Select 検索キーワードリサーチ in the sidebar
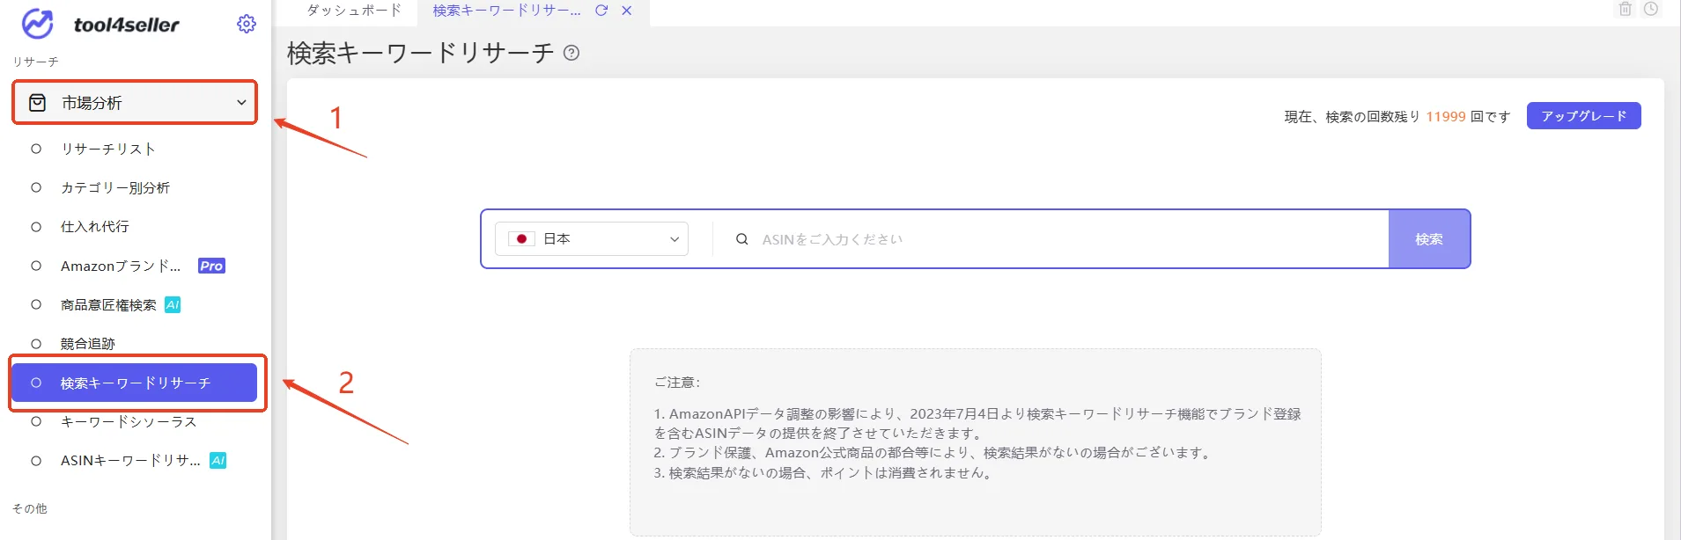The width and height of the screenshot is (1681, 540). [134, 383]
